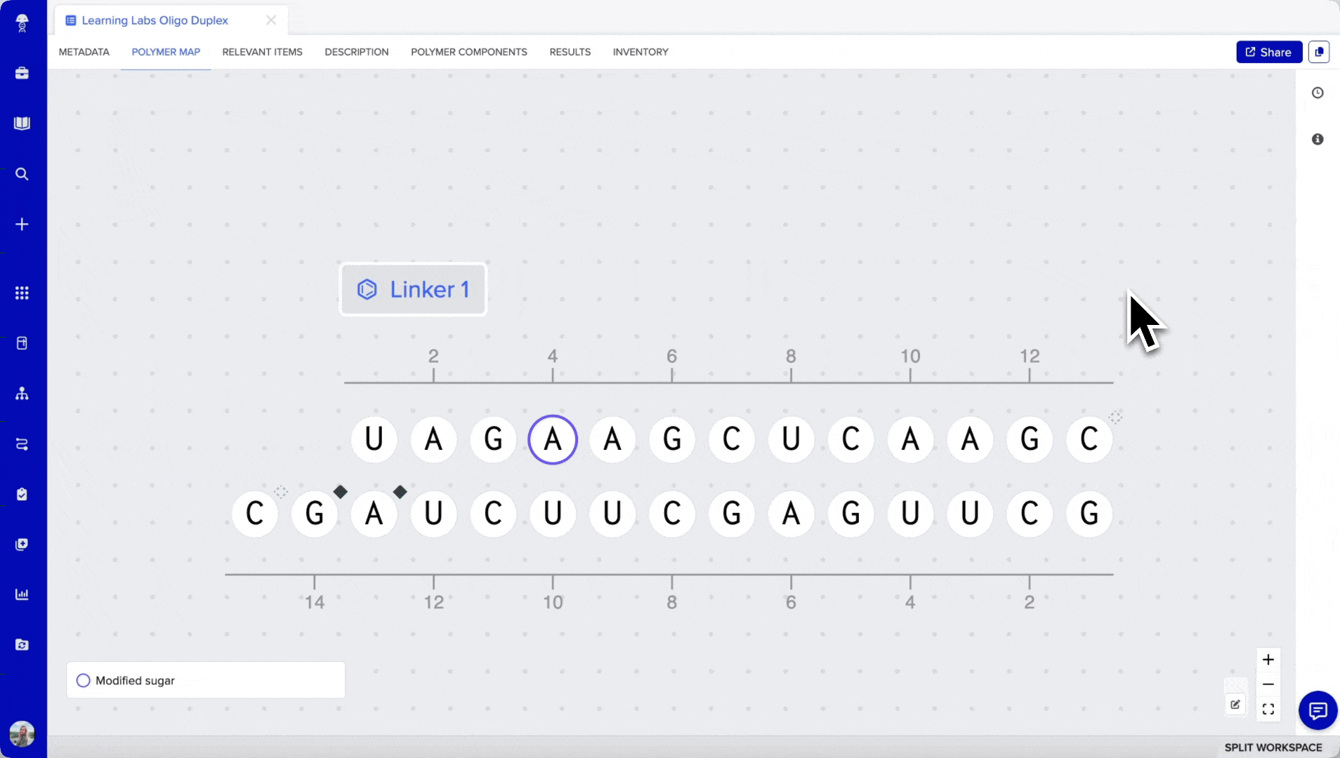Switch to the METADATA tab
Image resolution: width=1340 pixels, height=758 pixels.
(x=84, y=51)
